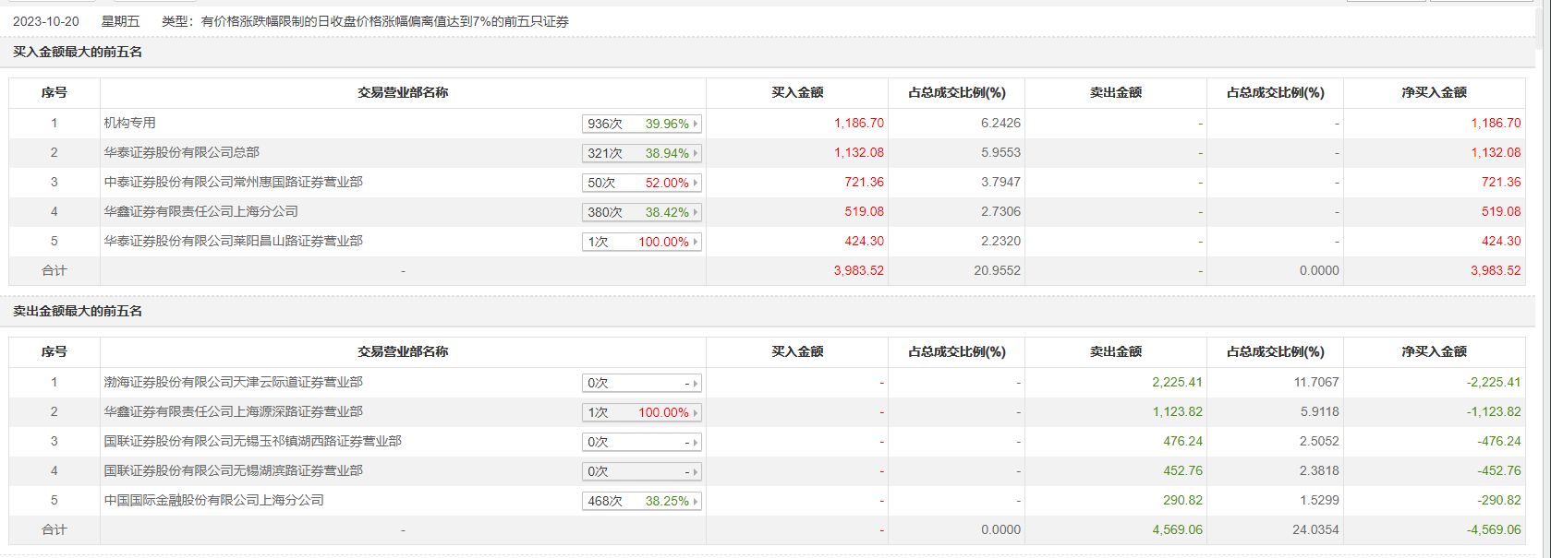Click 渤海证券天津云际道证券营业部 link
This screenshot has height=558, width=1551.
coord(234,382)
